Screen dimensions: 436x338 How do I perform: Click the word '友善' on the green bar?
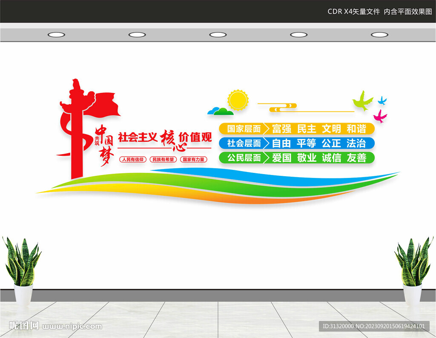356,158
